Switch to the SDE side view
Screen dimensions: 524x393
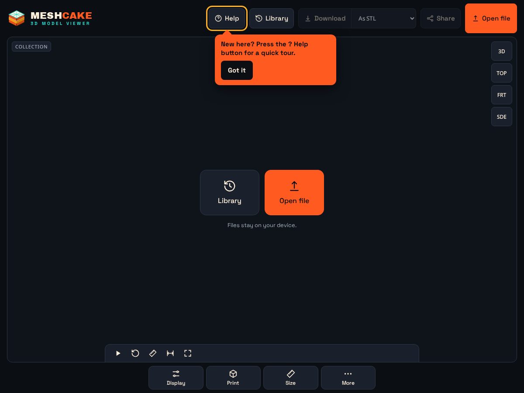(502, 117)
